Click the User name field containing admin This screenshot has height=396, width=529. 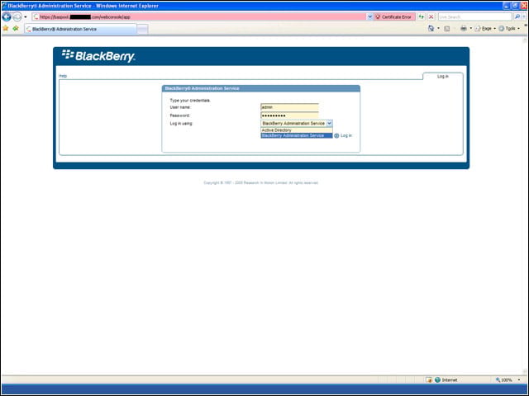pyautogui.click(x=289, y=107)
